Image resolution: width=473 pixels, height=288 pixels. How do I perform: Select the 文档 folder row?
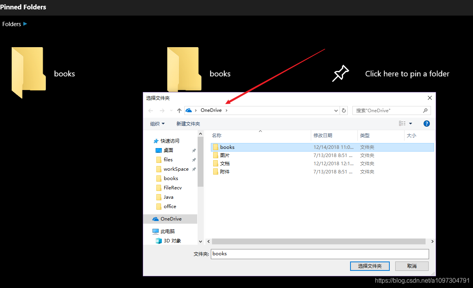pos(323,164)
